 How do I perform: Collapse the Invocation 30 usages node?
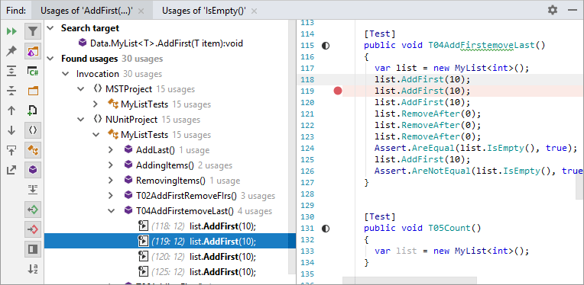coord(66,74)
